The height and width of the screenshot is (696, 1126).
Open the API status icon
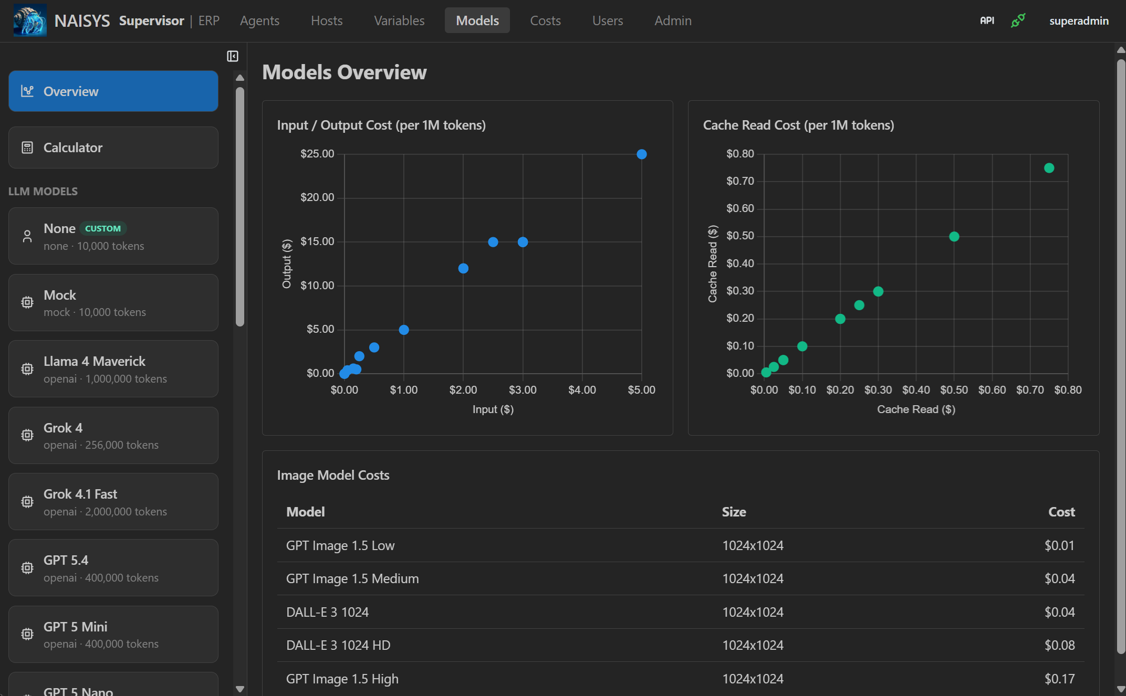point(987,20)
